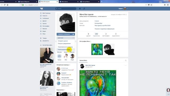This screenshot has width=170, height=96.
Task: Open the browser sidebar view icon
Action: tap(168, 5)
